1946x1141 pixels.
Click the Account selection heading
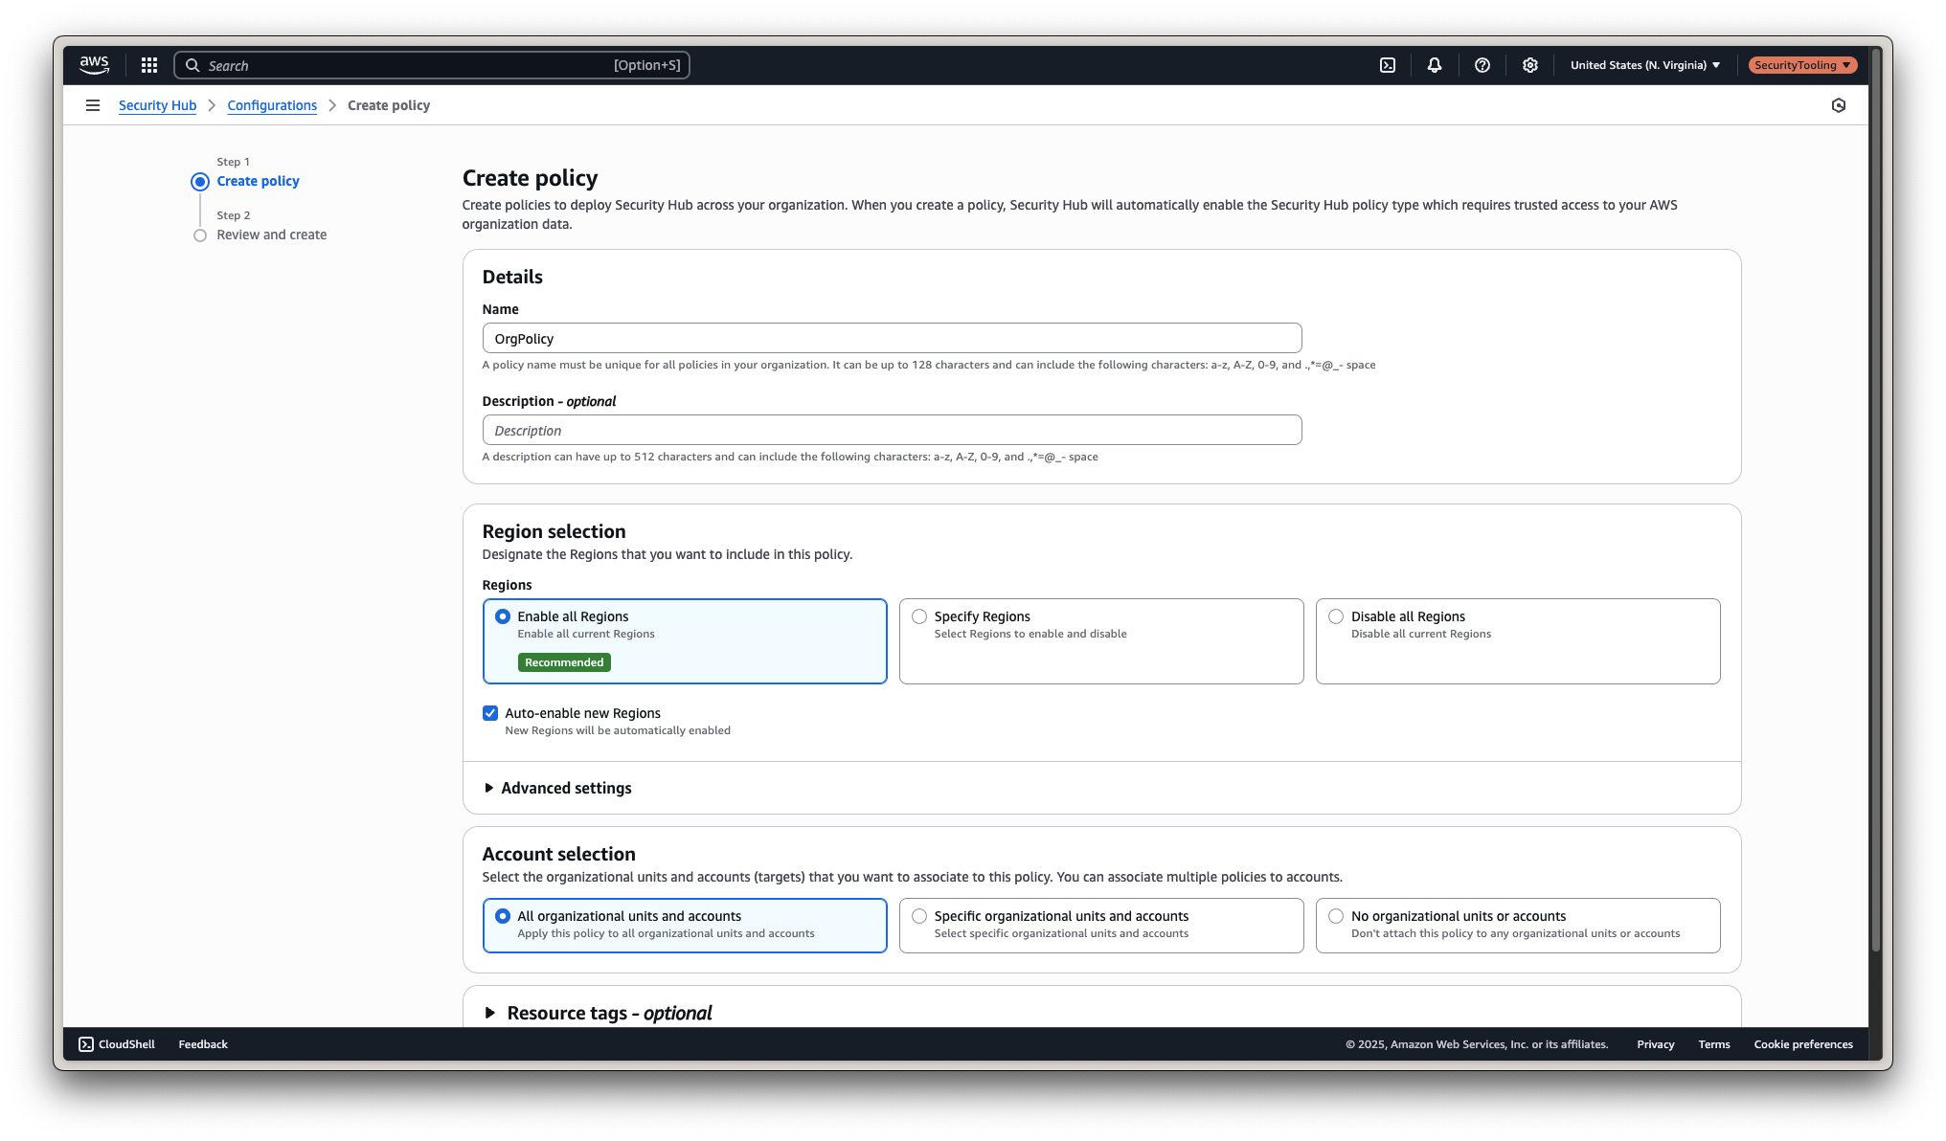pos(558,854)
